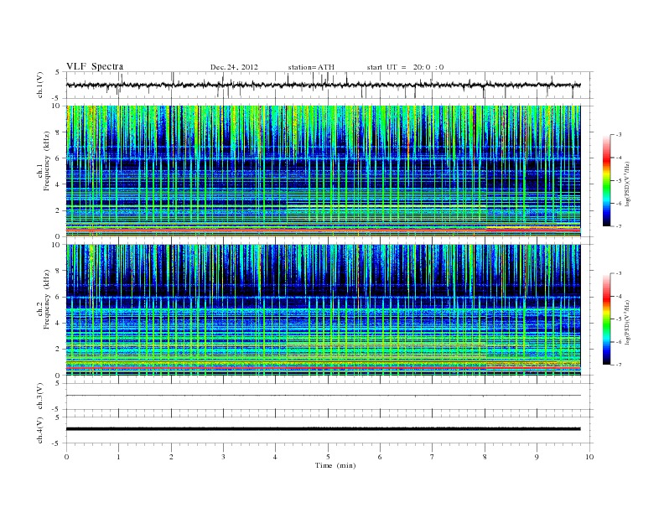Click the 'ch.4(V)' axis label
Screen dimensions: 664x513
point(40,430)
